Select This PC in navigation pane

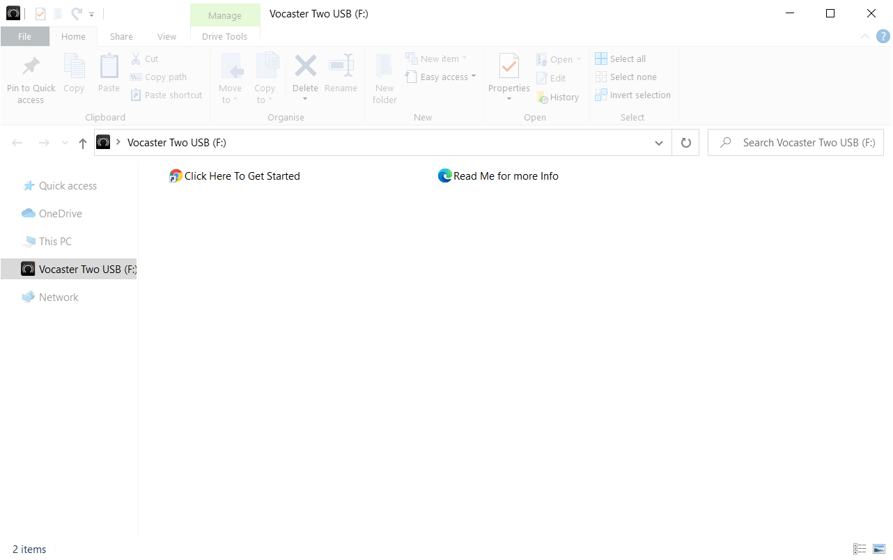pos(55,242)
